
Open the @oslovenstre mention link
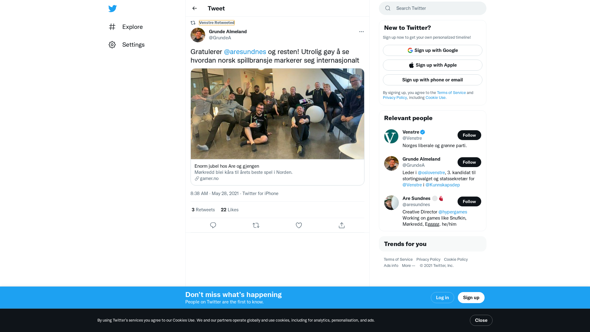(431, 173)
